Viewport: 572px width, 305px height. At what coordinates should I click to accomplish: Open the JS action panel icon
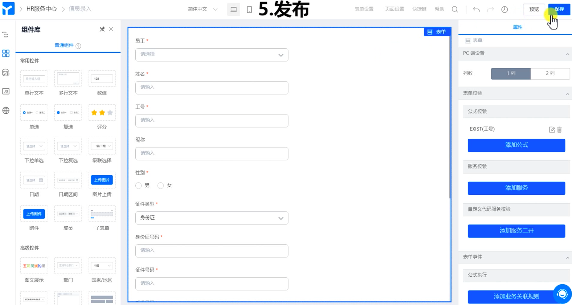pos(6,91)
